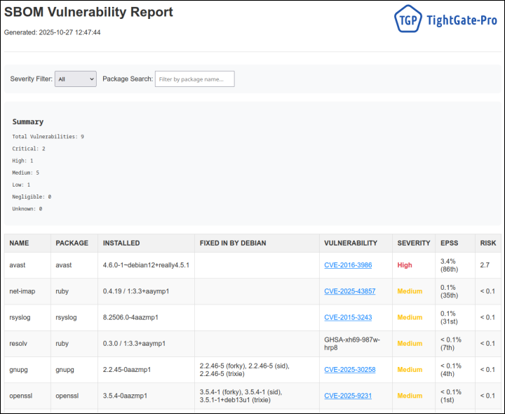Click the TightGate-Pro logo icon
The image size is (505, 414).
(x=408, y=20)
